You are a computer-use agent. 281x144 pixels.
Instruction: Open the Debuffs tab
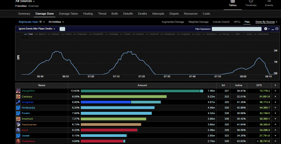[128, 14]
